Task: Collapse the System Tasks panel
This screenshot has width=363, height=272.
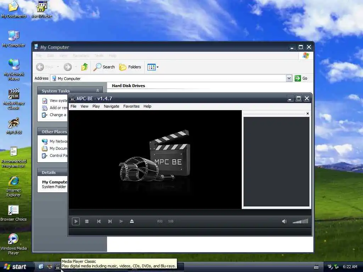Action: point(98,90)
